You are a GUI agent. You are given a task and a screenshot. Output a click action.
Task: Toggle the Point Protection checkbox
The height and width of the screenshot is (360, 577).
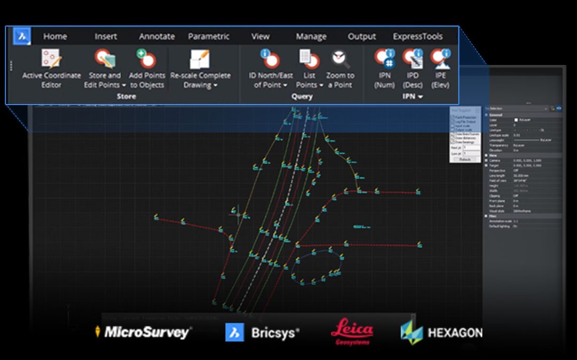click(x=453, y=117)
